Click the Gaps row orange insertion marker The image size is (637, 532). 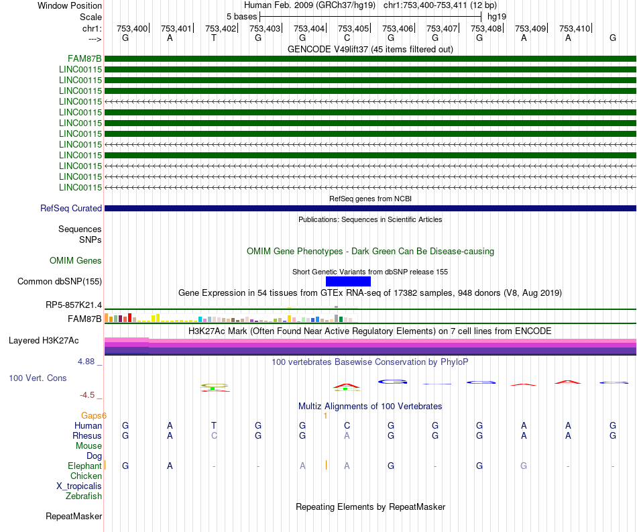pyautogui.click(x=325, y=416)
